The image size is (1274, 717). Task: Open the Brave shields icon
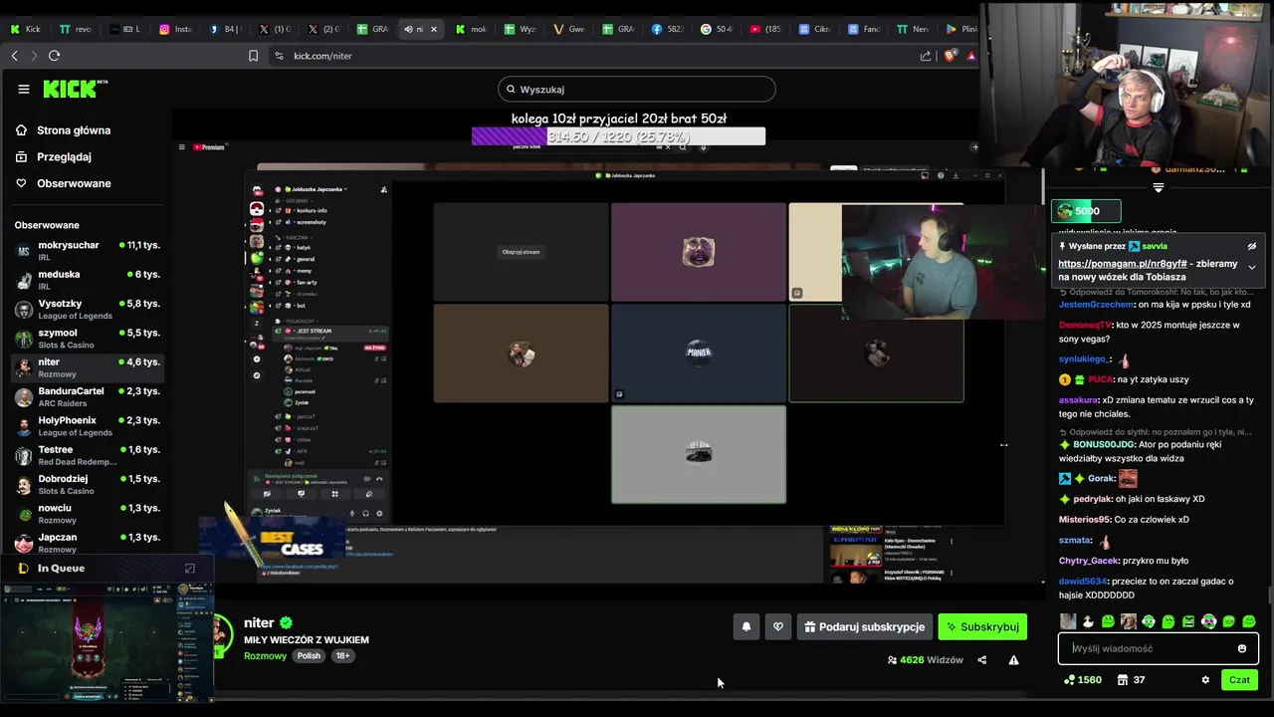(949, 56)
